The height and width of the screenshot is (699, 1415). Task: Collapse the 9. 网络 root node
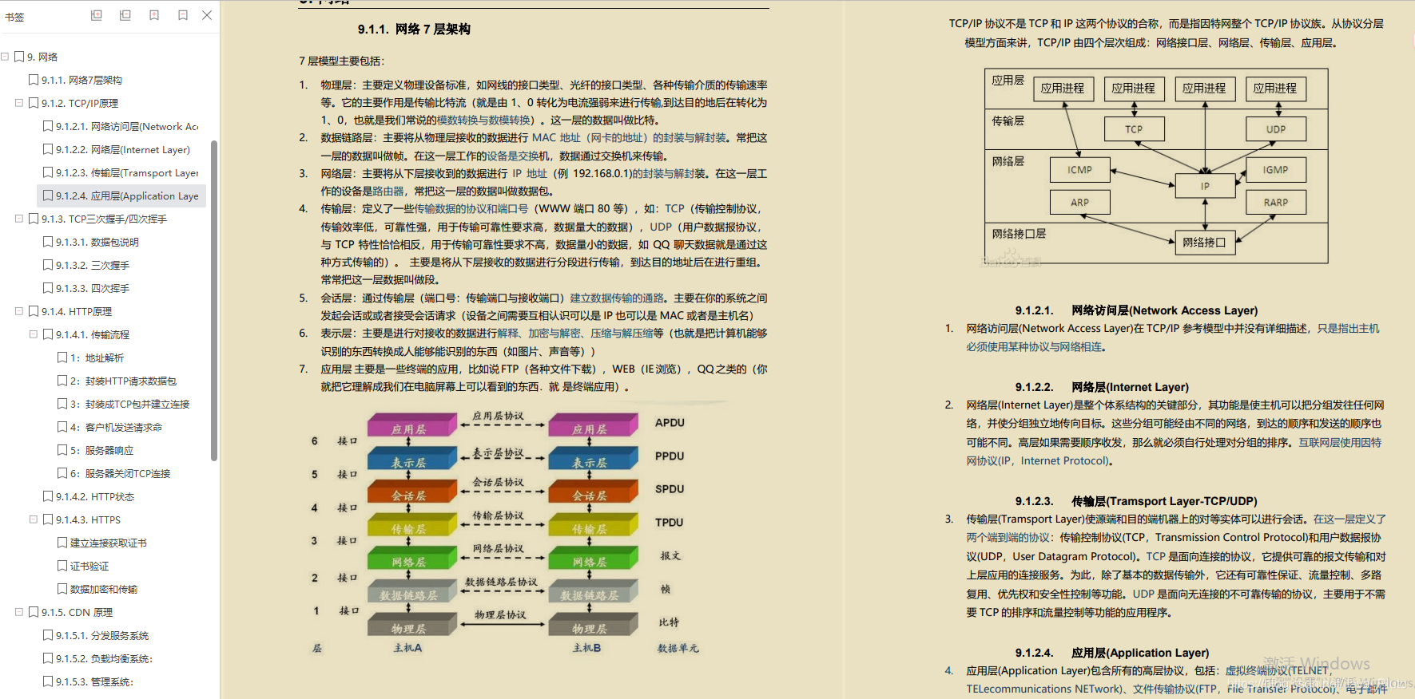5,57
